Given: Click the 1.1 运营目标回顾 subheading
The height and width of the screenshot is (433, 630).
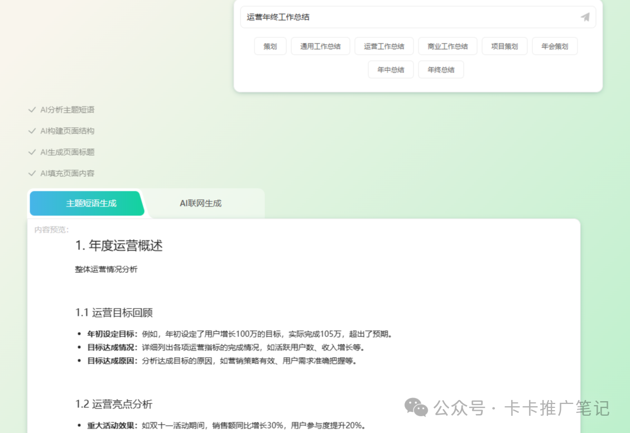Looking at the screenshot, I should [114, 312].
